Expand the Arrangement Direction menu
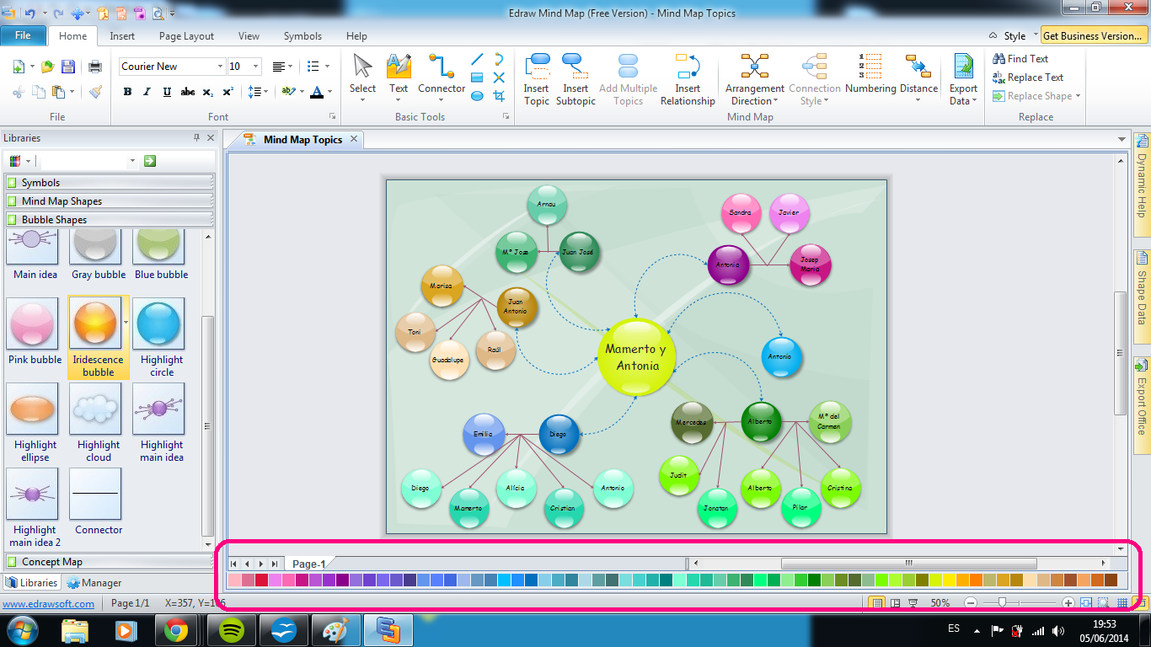Viewport: 1151px width, 647px height. click(754, 80)
